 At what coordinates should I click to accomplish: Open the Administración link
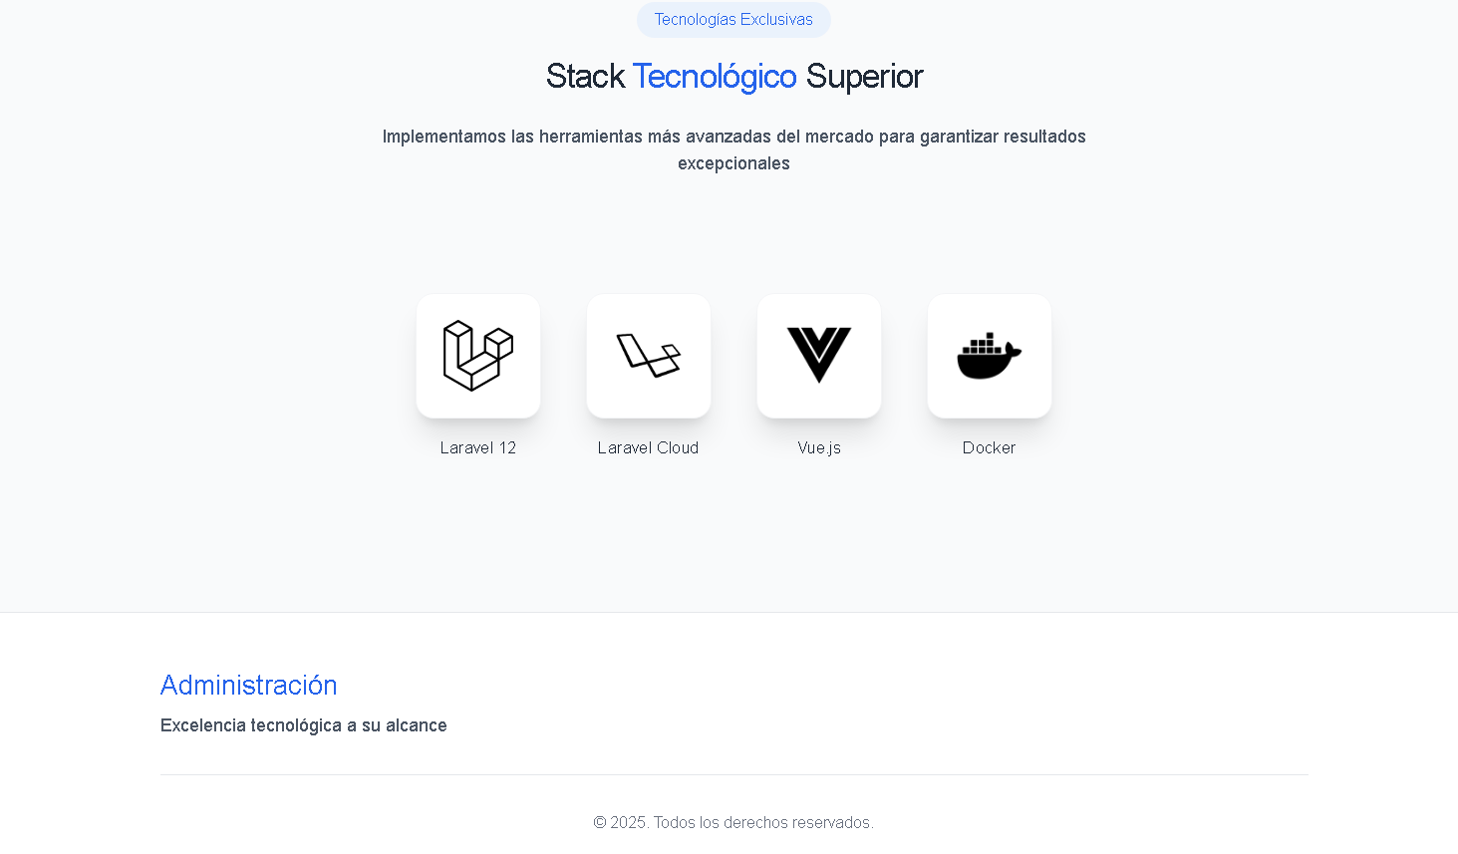click(248, 686)
